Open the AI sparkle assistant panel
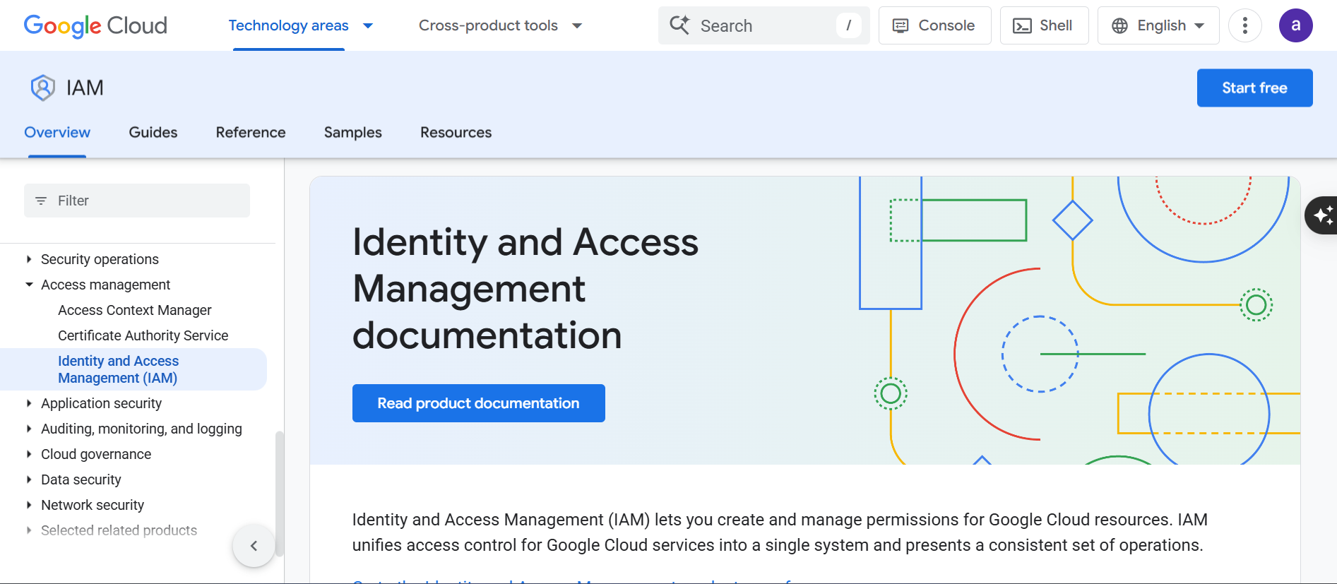This screenshot has width=1337, height=584. (1322, 215)
